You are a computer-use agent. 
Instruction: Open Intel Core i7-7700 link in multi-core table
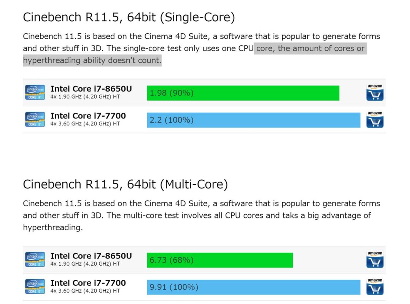(x=88, y=283)
